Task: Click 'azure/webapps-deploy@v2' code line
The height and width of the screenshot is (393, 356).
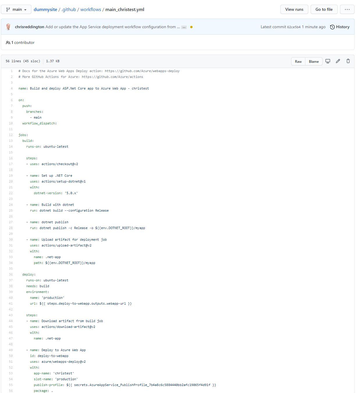Action: [x=63, y=362]
